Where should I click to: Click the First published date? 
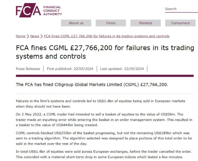click(x=70, y=69)
